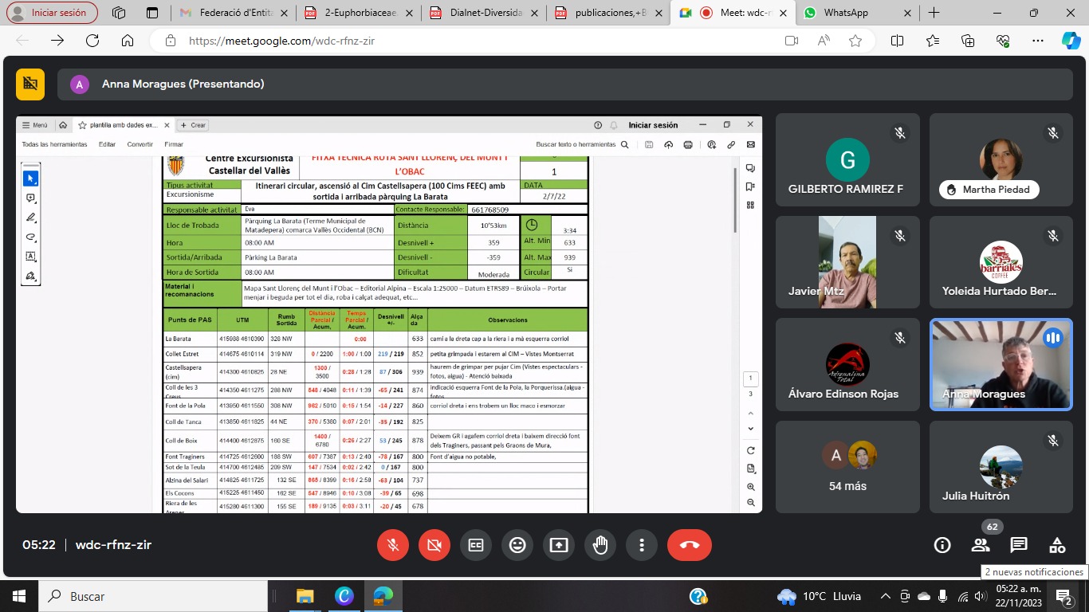Open Meet more options three-dot menu
The width and height of the screenshot is (1089, 612).
(x=642, y=545)
